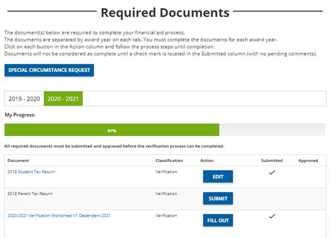Screen dimensions: 331x238
Task: Click the Action column header
Action: [207, 161]
